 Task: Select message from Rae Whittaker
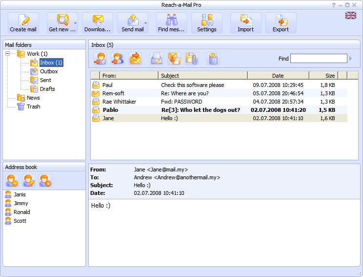219,102
